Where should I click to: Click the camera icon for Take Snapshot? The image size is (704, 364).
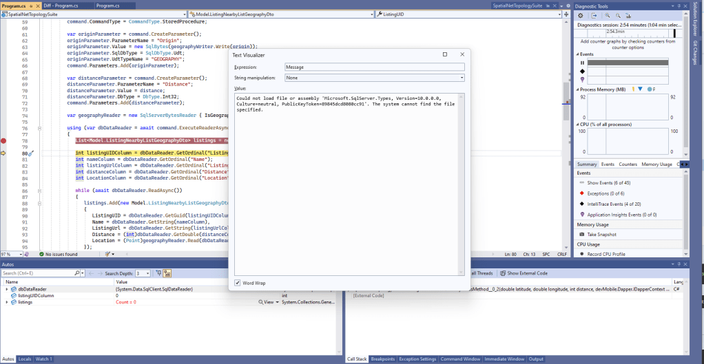pyautogui.click(x=582, y=235)
